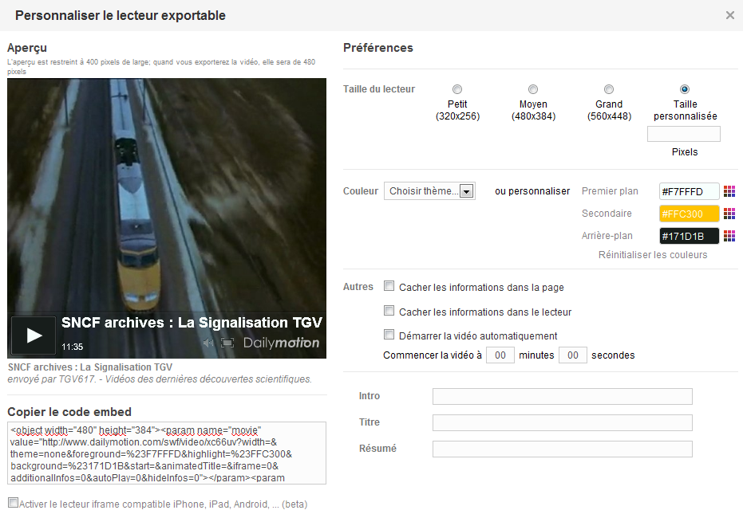Mute the player with the speaker icon

tap(208, 343)
